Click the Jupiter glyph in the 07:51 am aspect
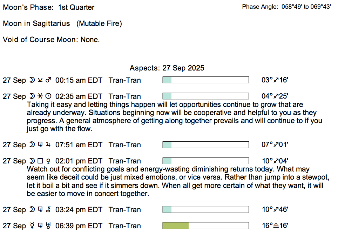The height and width of the screenshot is (235, 338). (49, 145)
